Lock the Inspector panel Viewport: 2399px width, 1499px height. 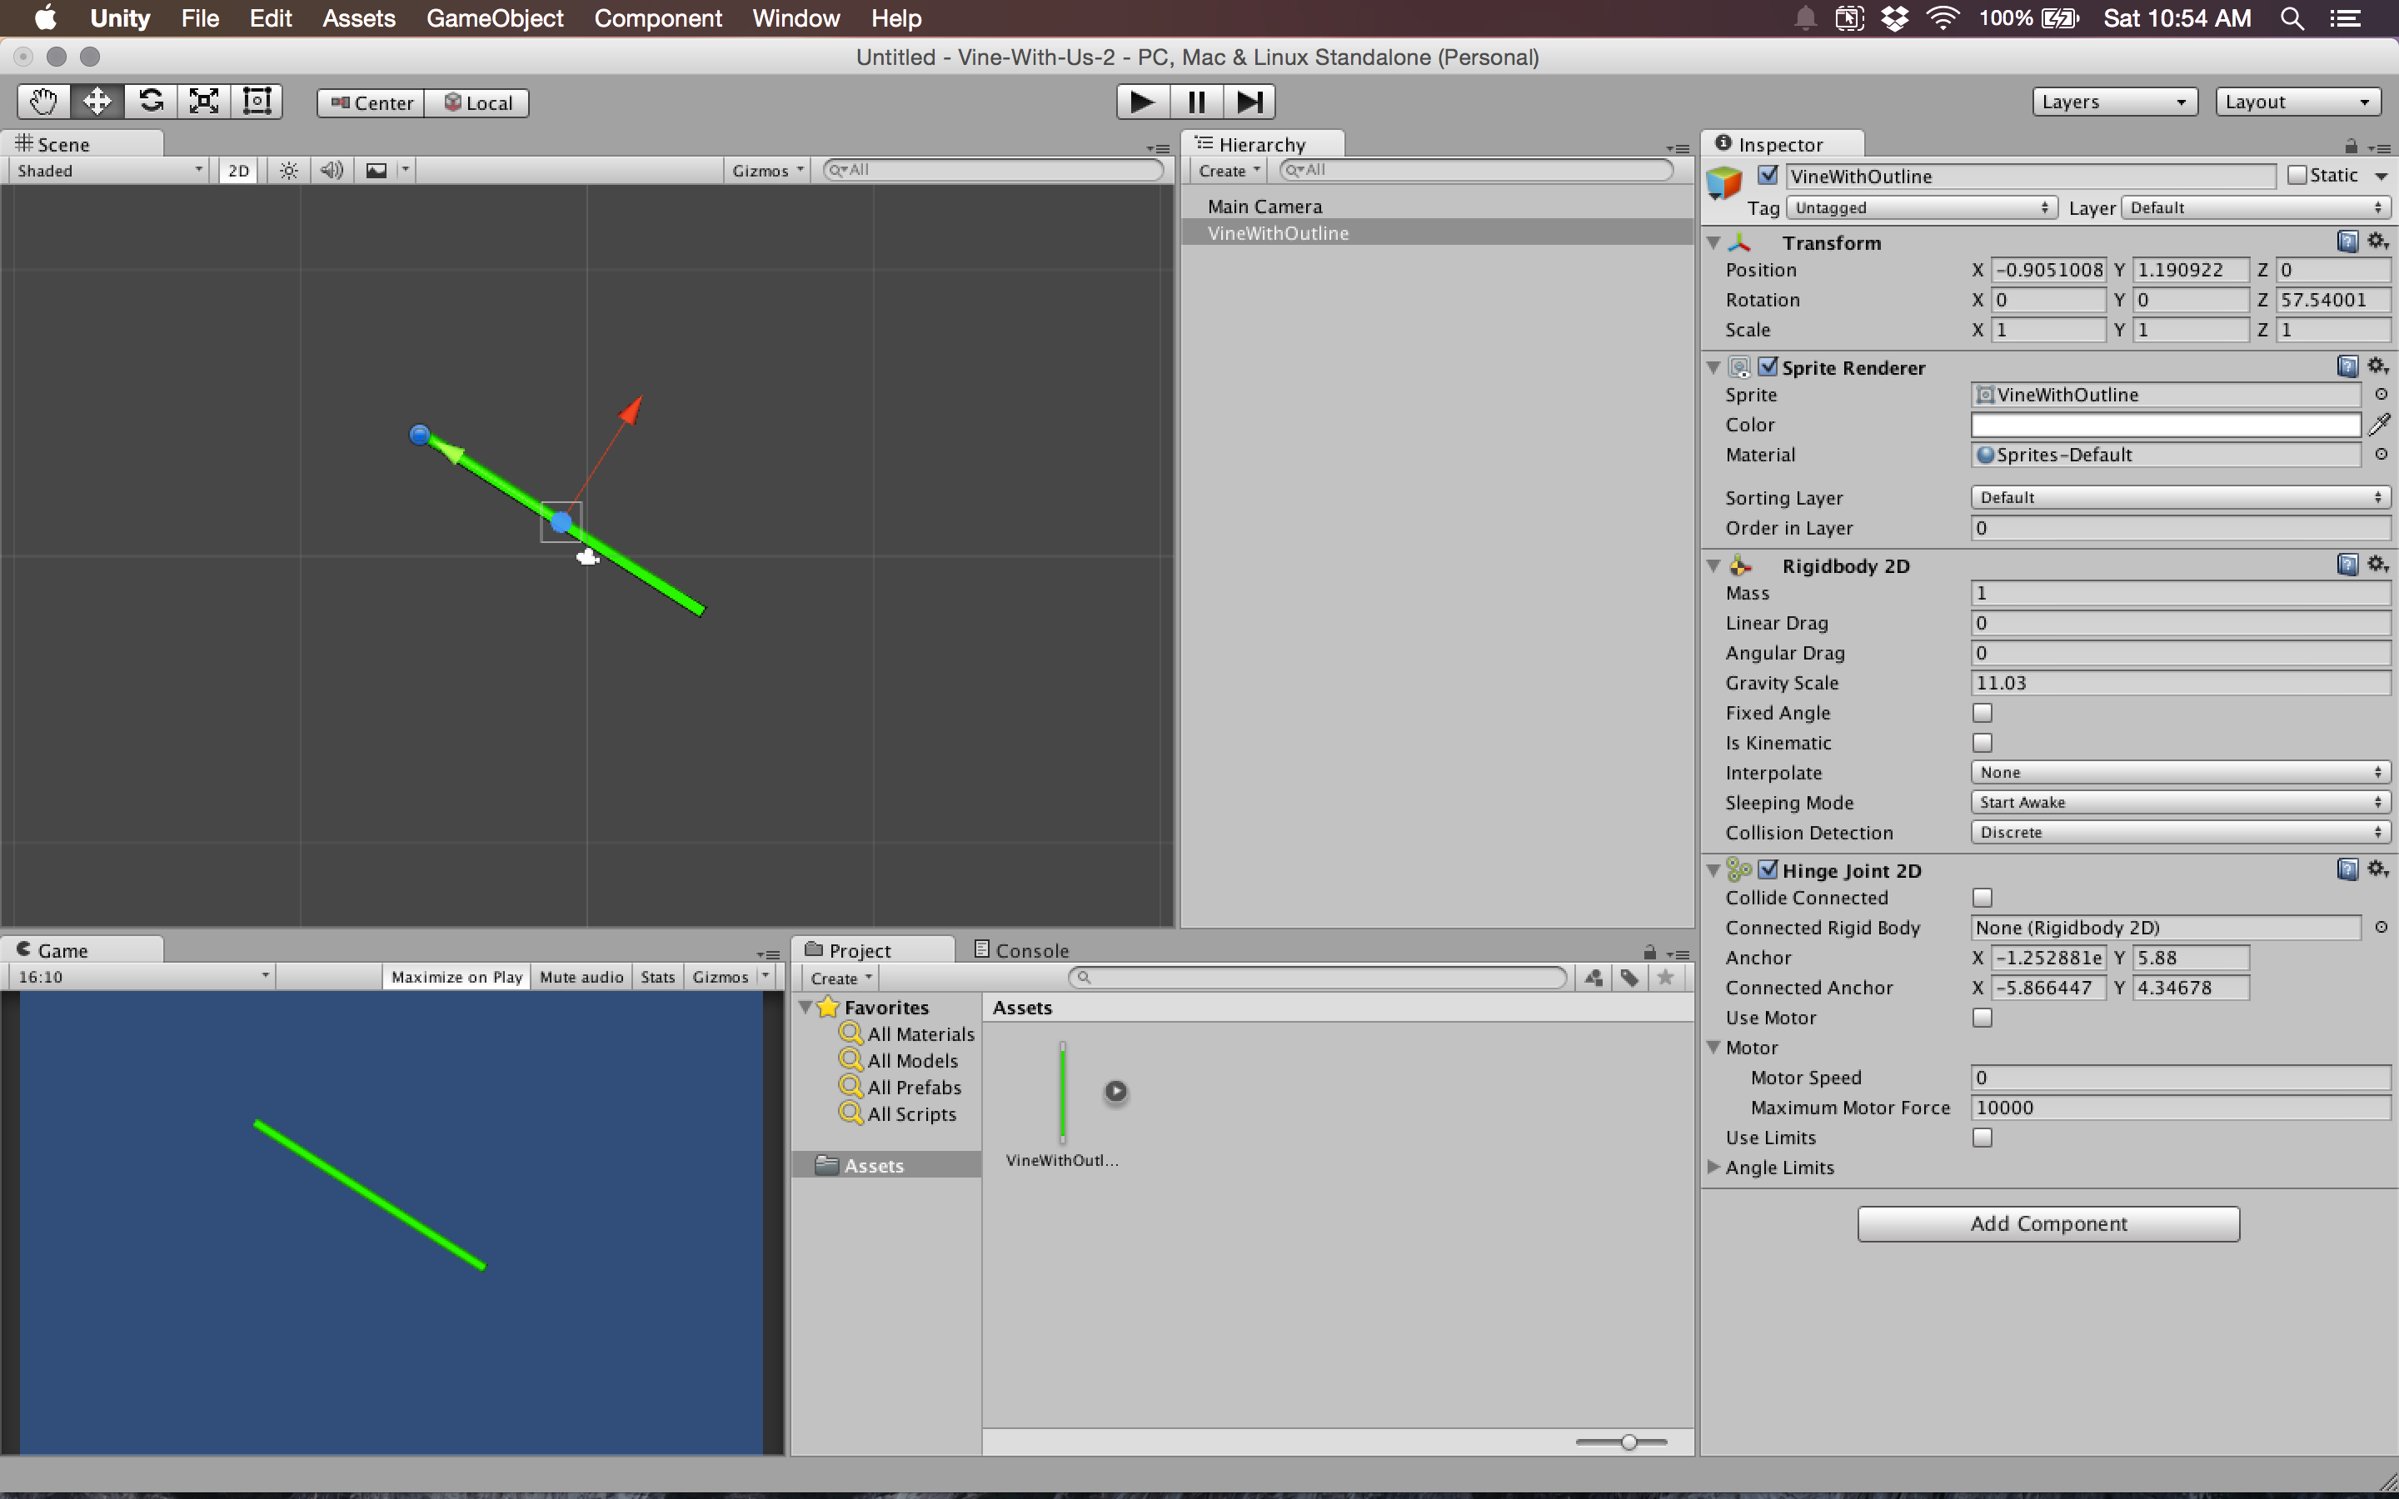(x=2351, y=147)
